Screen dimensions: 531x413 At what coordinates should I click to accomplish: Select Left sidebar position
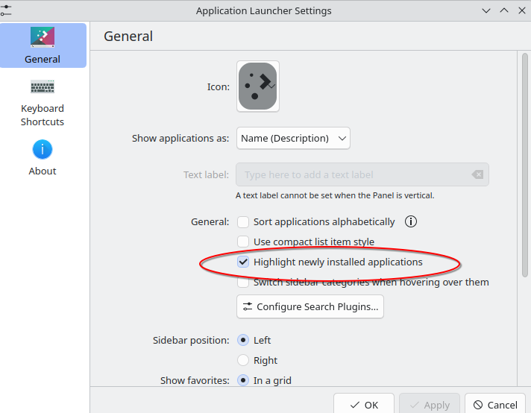pos(243,340)
